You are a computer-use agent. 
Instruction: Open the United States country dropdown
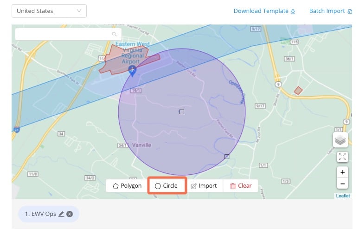pyautogui.click(x=49, y=11)
